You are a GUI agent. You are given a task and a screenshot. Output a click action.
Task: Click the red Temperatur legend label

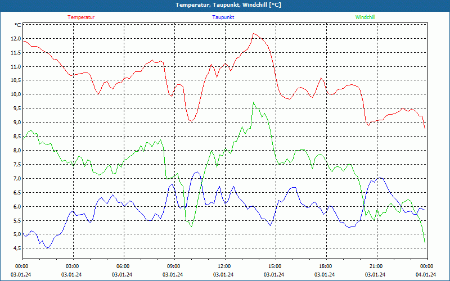(x=81, y=17)
